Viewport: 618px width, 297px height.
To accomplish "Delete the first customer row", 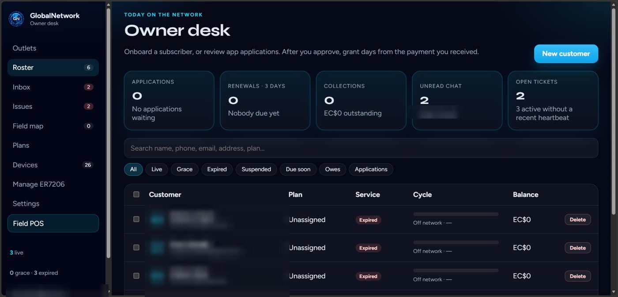I will pos(578,219).
